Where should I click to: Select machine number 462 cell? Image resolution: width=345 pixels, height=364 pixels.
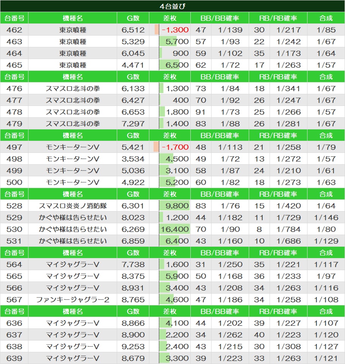point(14,30)
